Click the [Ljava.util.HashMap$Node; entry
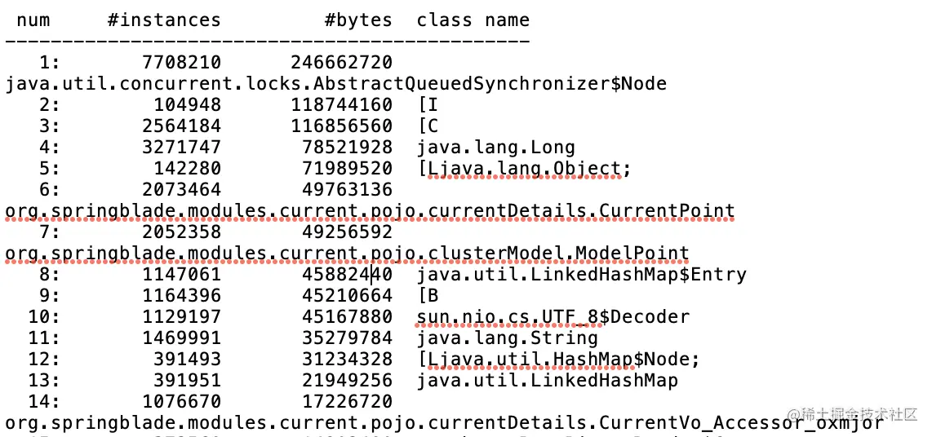This screenshot has height=437, width=932. coord(558,360)
